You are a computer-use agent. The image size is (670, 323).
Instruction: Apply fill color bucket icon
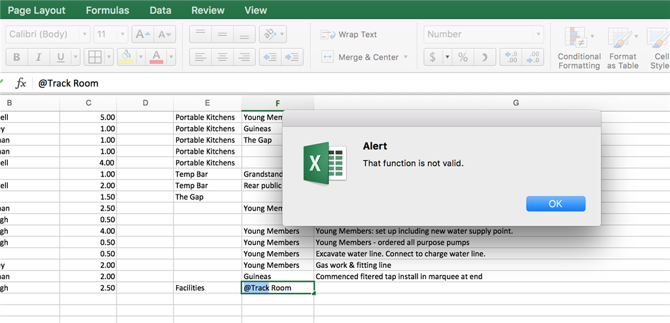(126, 57)
